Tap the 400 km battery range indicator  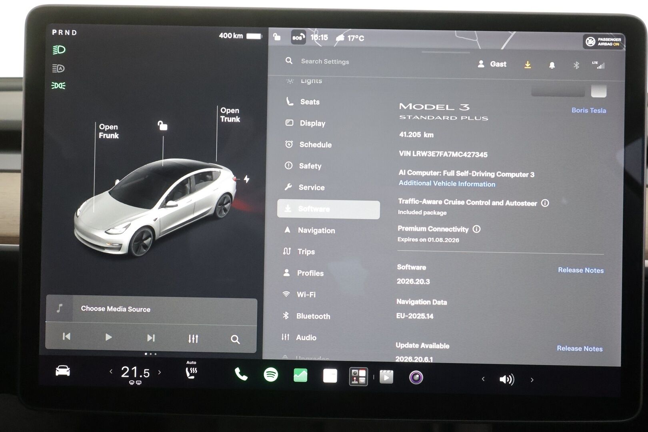[240, 36]
